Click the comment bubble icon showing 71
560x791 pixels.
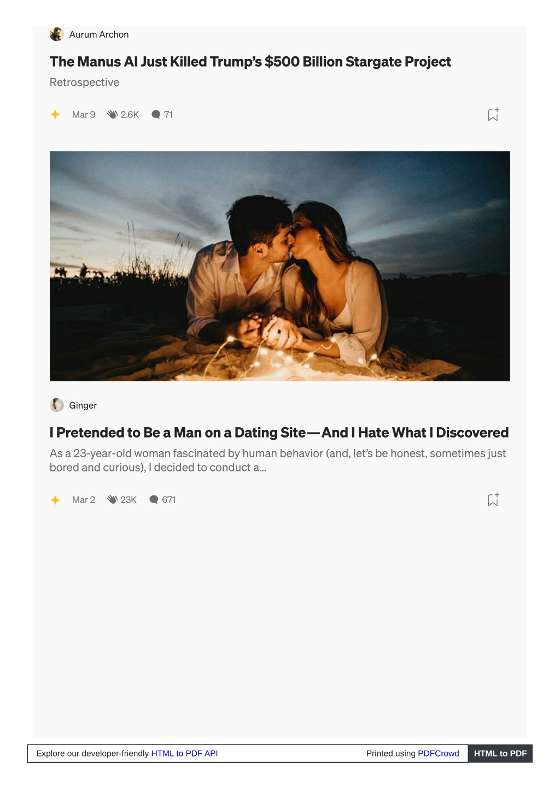156,114
